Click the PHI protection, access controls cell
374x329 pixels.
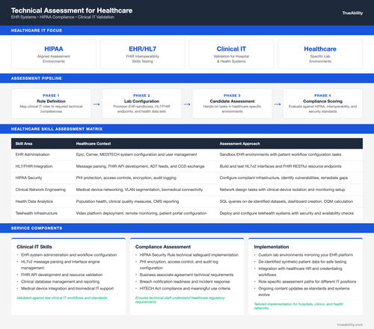[126, 178]
